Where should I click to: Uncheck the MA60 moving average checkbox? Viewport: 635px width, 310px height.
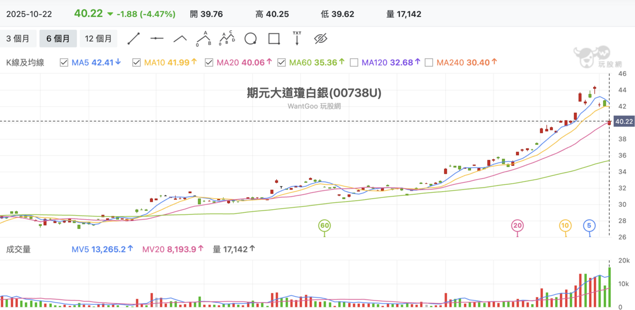pos(281,62)
